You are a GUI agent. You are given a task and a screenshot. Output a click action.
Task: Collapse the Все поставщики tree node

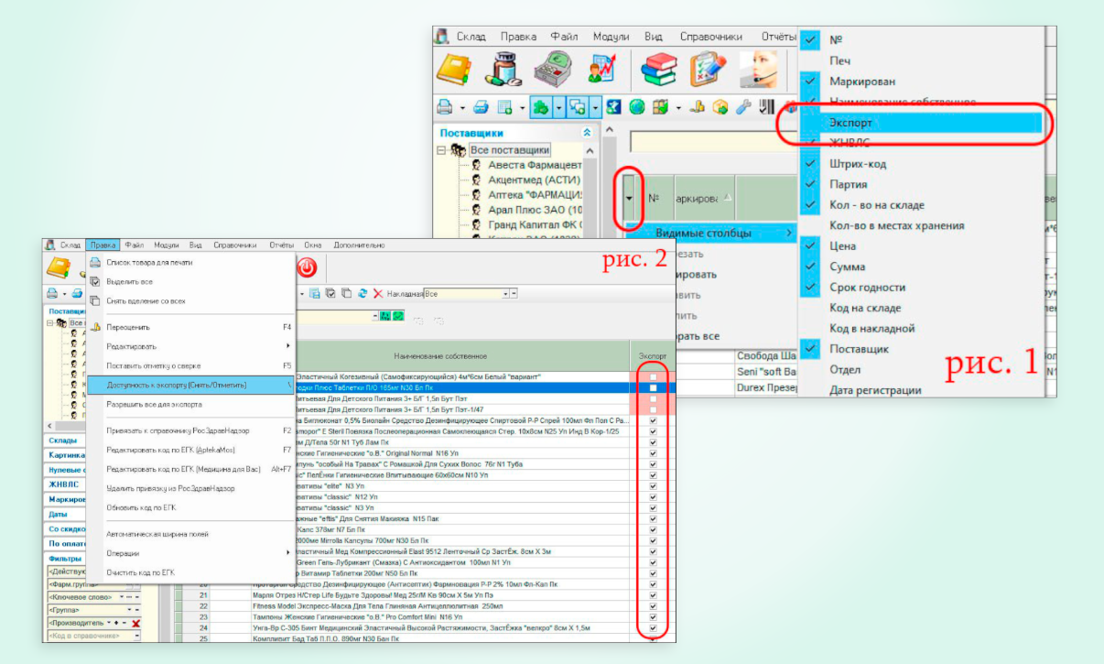click(x=444, y=150)
